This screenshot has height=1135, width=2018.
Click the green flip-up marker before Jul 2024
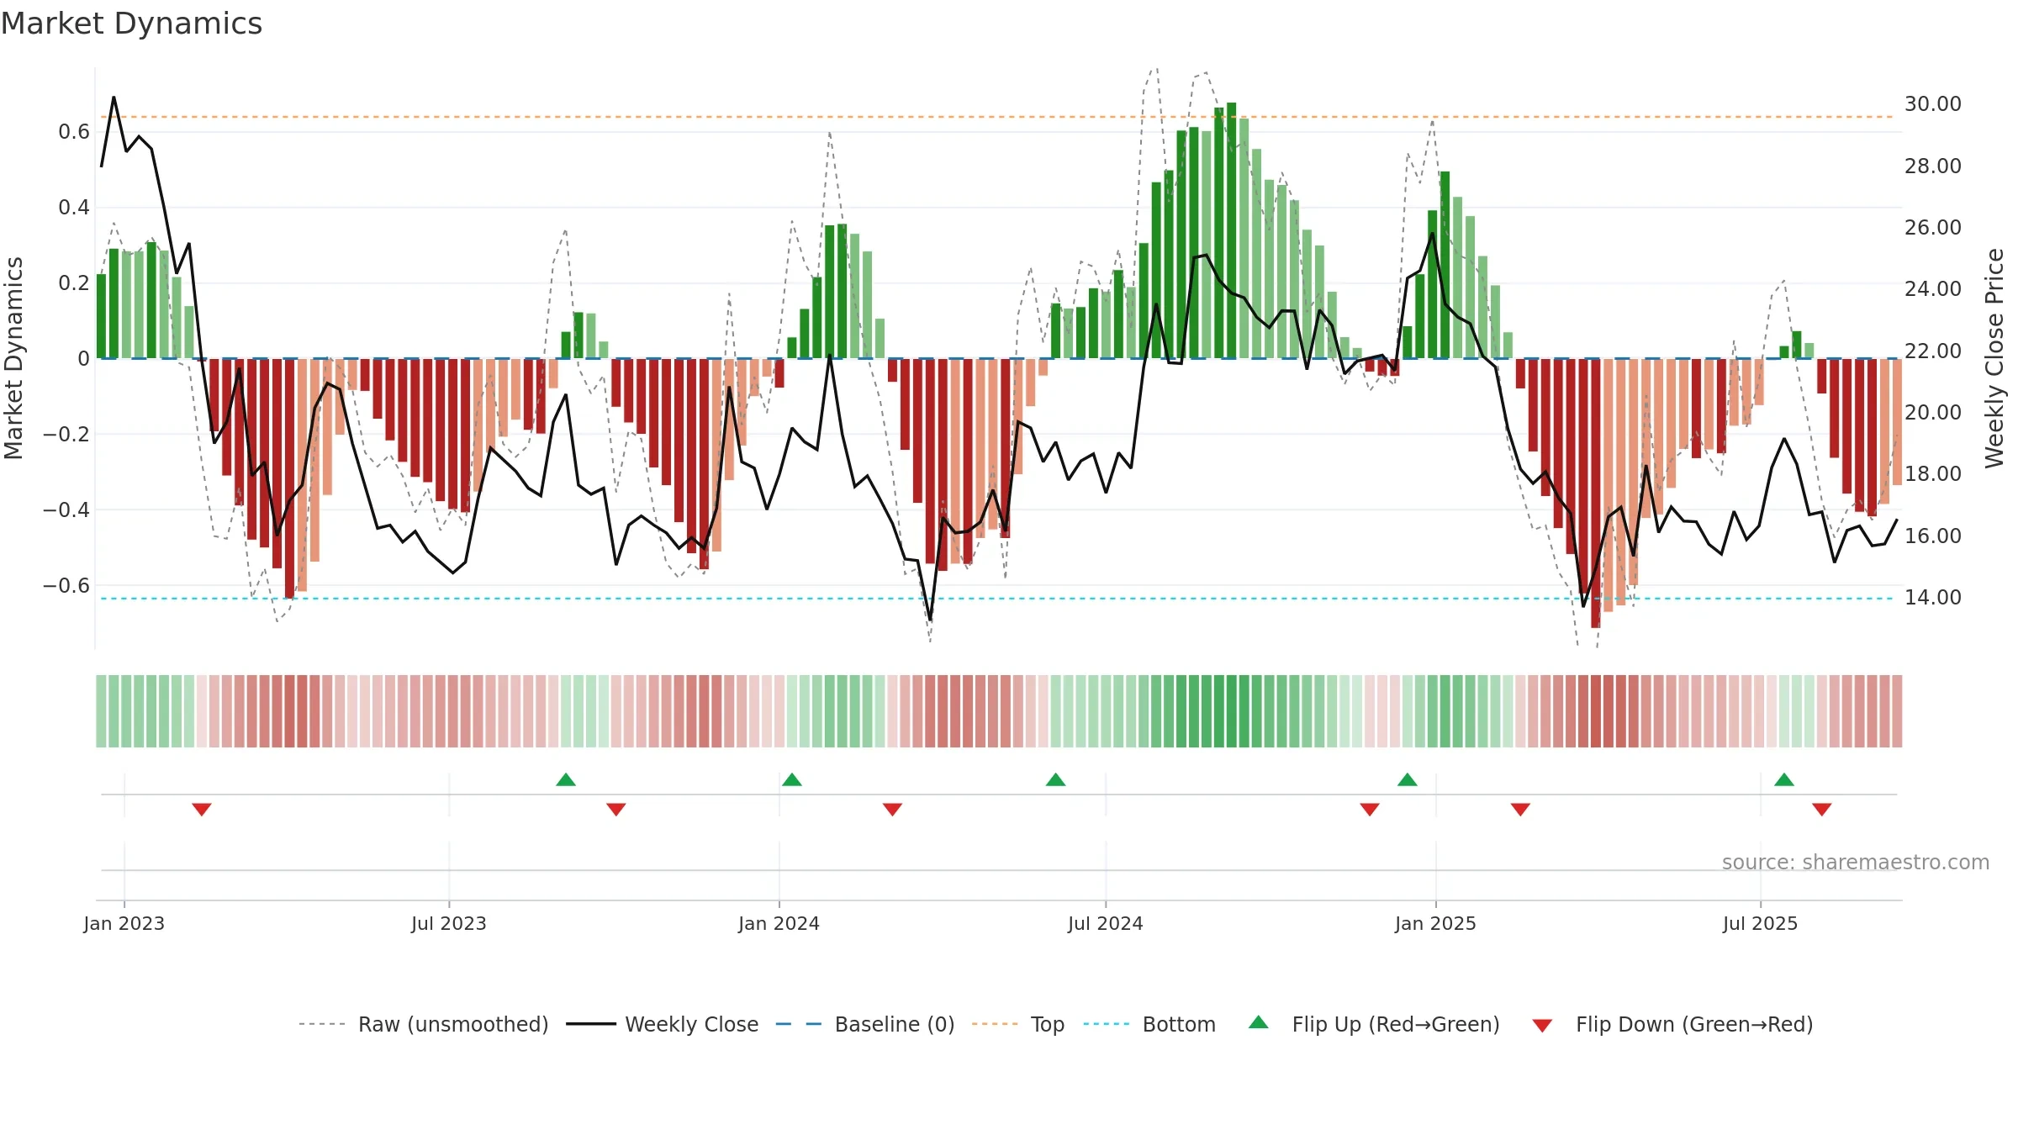(x=1056, y=779)
